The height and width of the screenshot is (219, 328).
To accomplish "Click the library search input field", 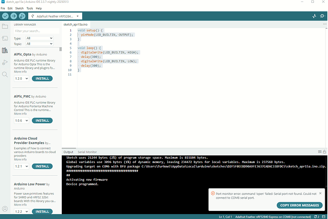I will click(36, 31).
